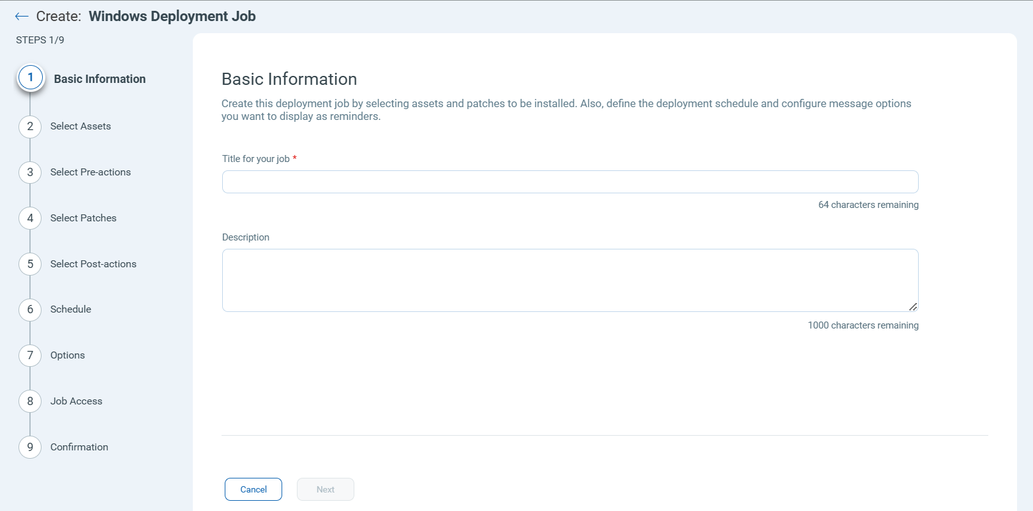This screenshot has width=1033, height=511.
Task: Click the 'Description' field label
Action: pyautogui.click(x=246, y=237)
